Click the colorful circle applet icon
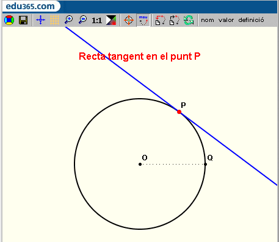 coord(9,20)
